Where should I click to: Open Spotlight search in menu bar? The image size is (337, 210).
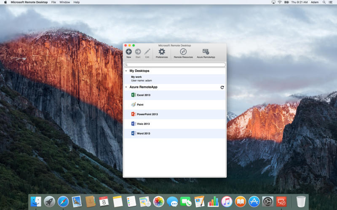coord(324,2)
